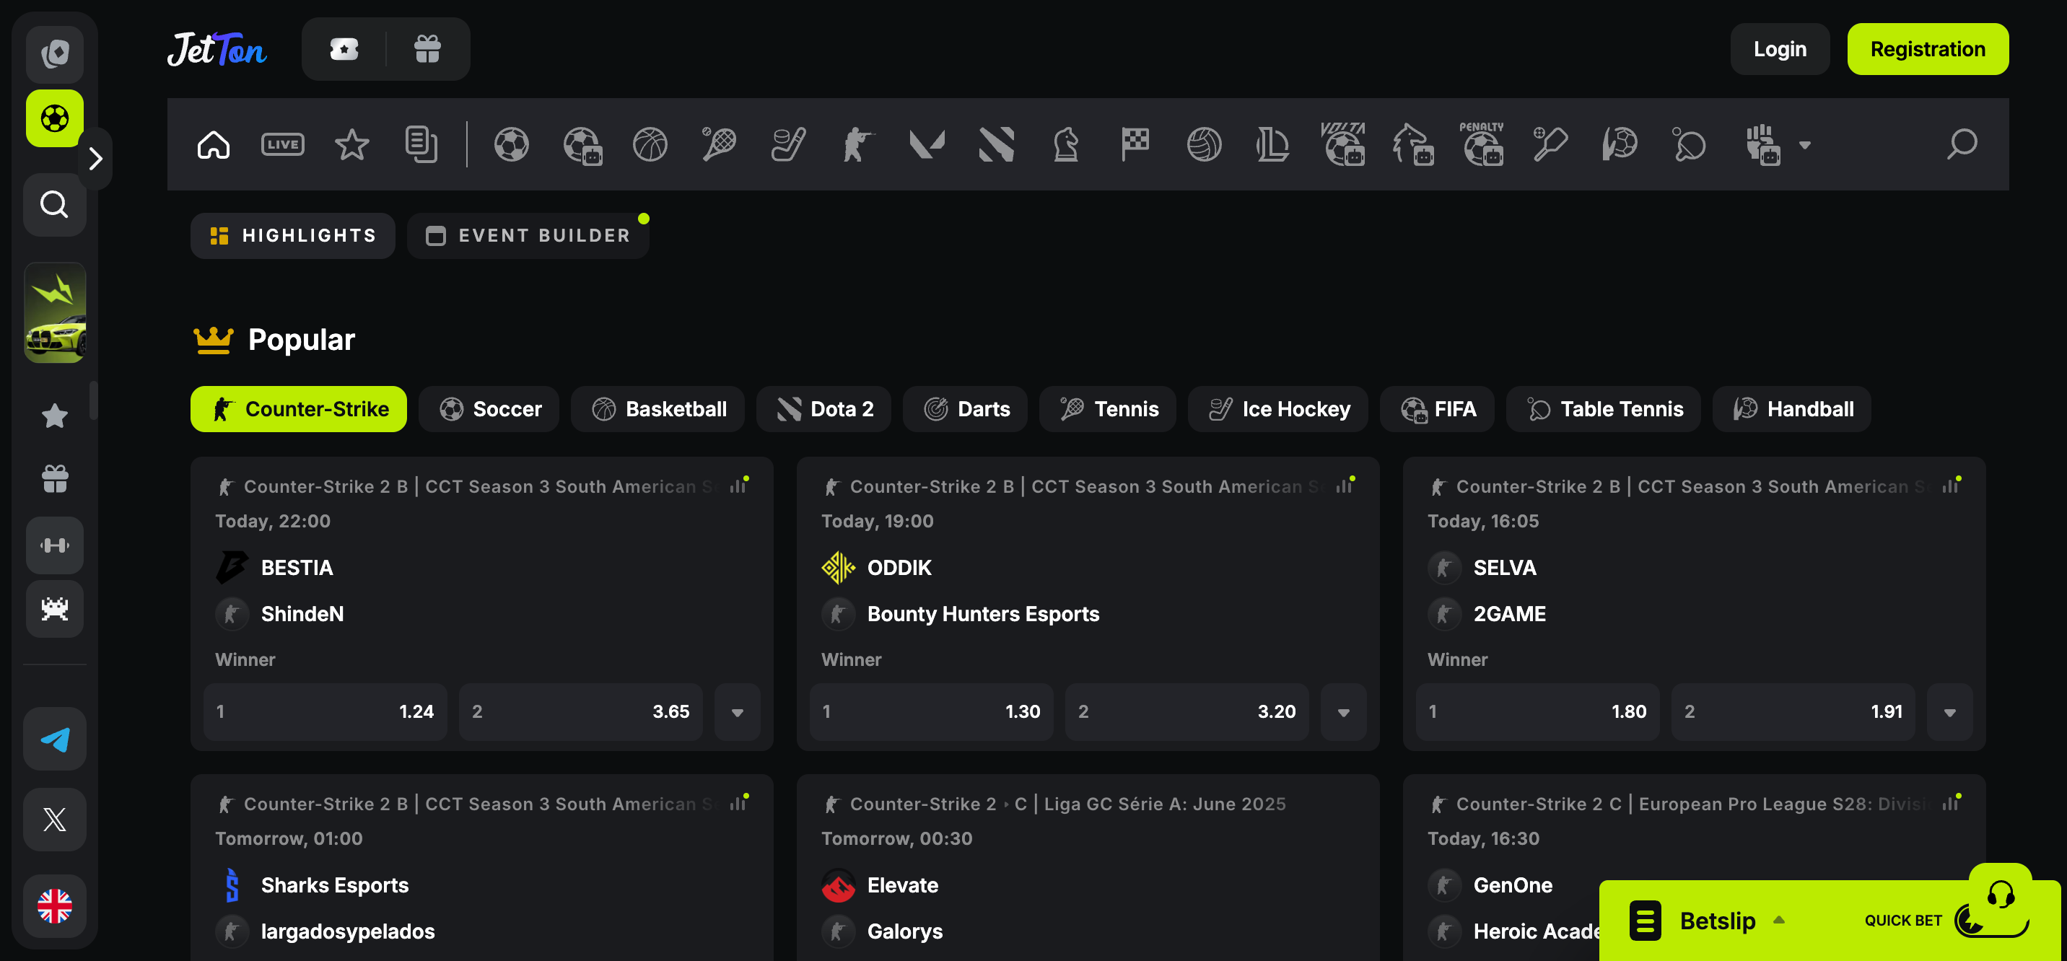Select the Basketball popular filter

(x=658, y=409)
